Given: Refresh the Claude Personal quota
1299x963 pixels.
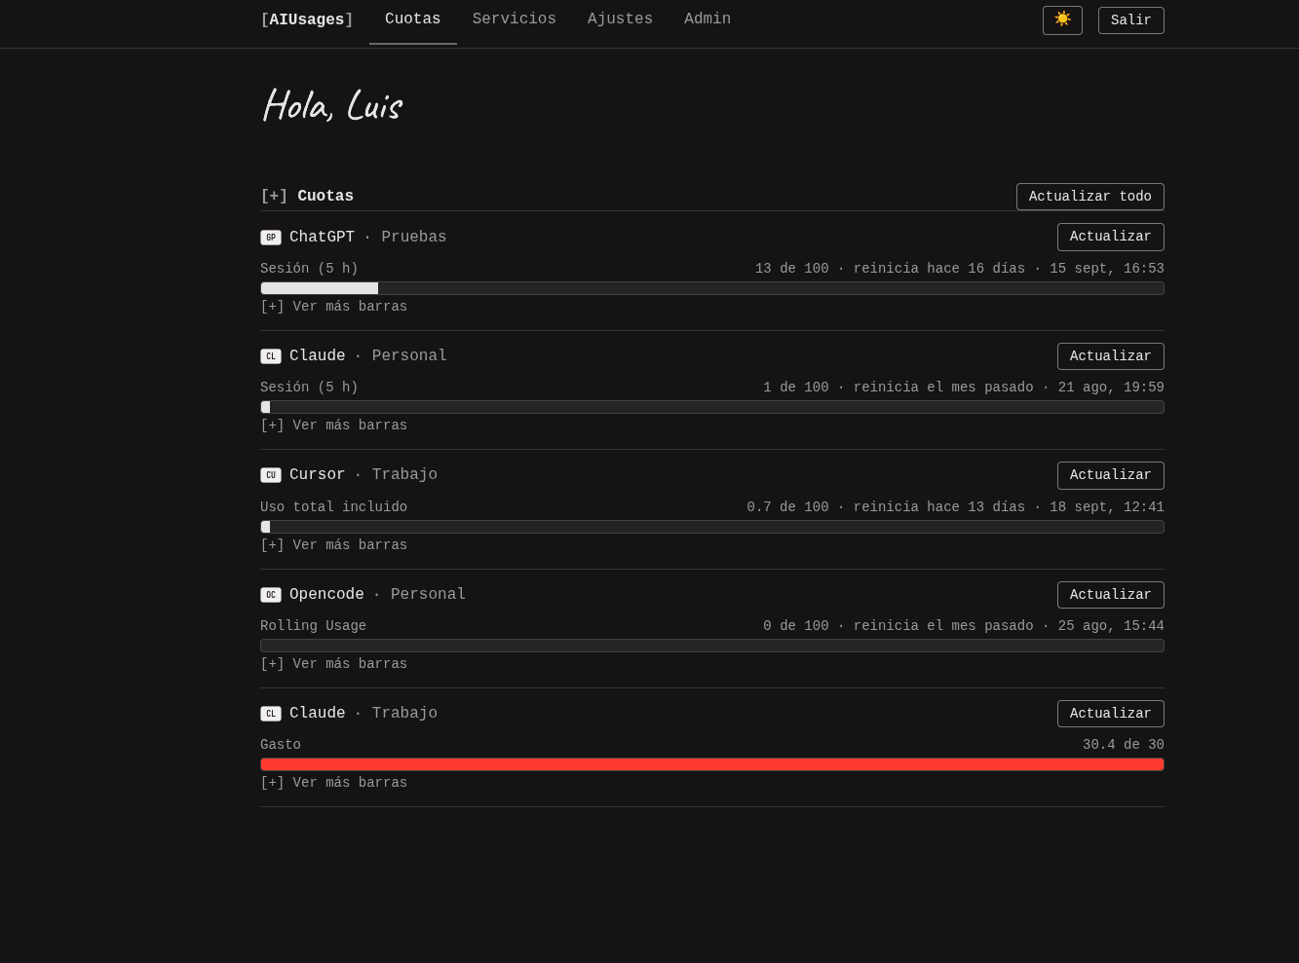Looking at the screenshot, I should point(1111,356).
